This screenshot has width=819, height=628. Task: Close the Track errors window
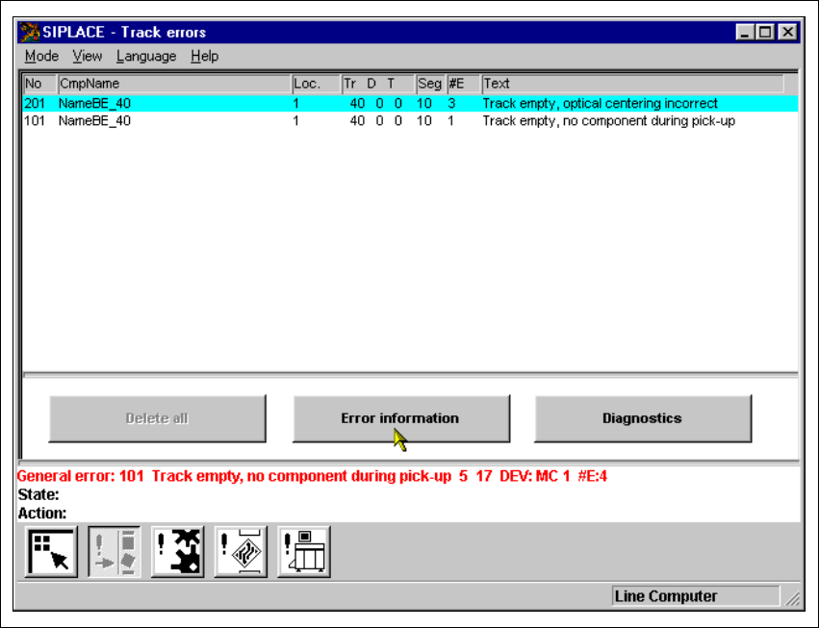(x=788, y=33)
